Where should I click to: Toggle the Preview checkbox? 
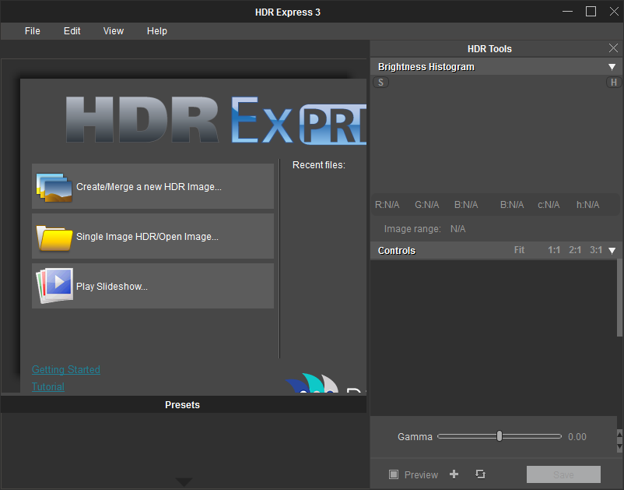point(394,474)
